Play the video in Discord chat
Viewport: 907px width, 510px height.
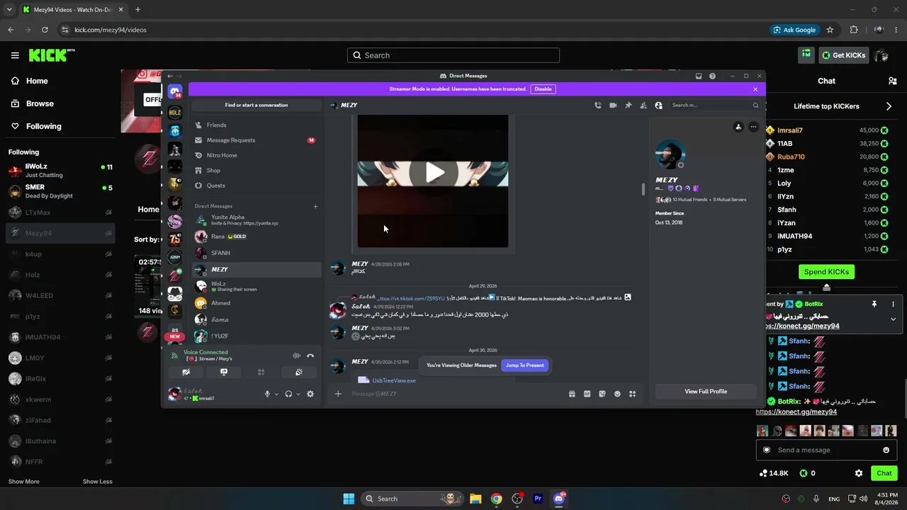tap(435, 172)
